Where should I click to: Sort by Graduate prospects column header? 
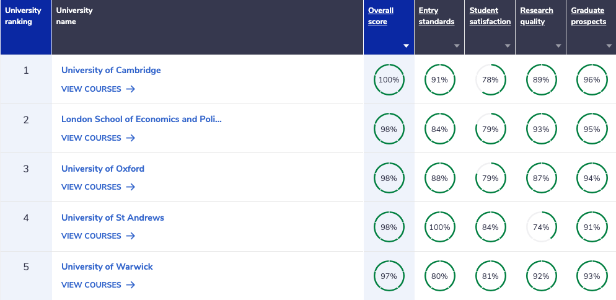tap(589, 16)
